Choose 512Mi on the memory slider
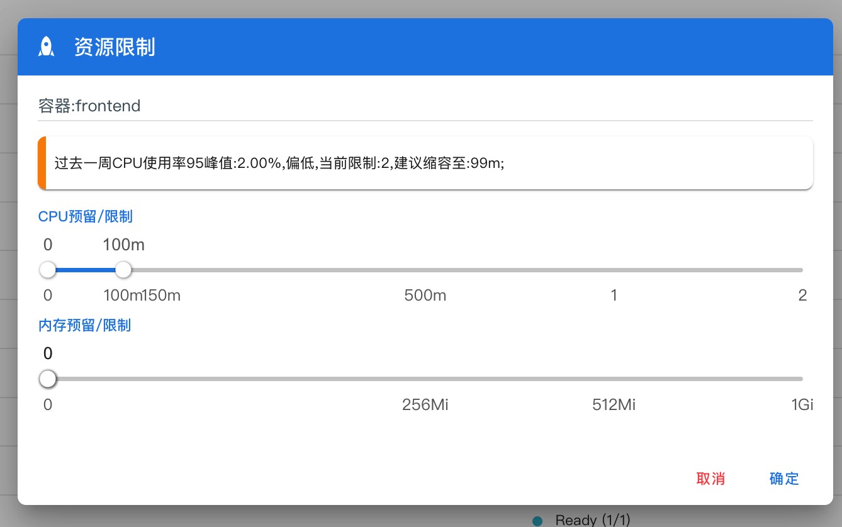 point(614,405)
